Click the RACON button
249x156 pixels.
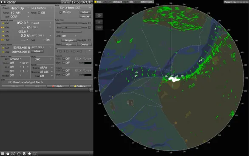[85, 17]
